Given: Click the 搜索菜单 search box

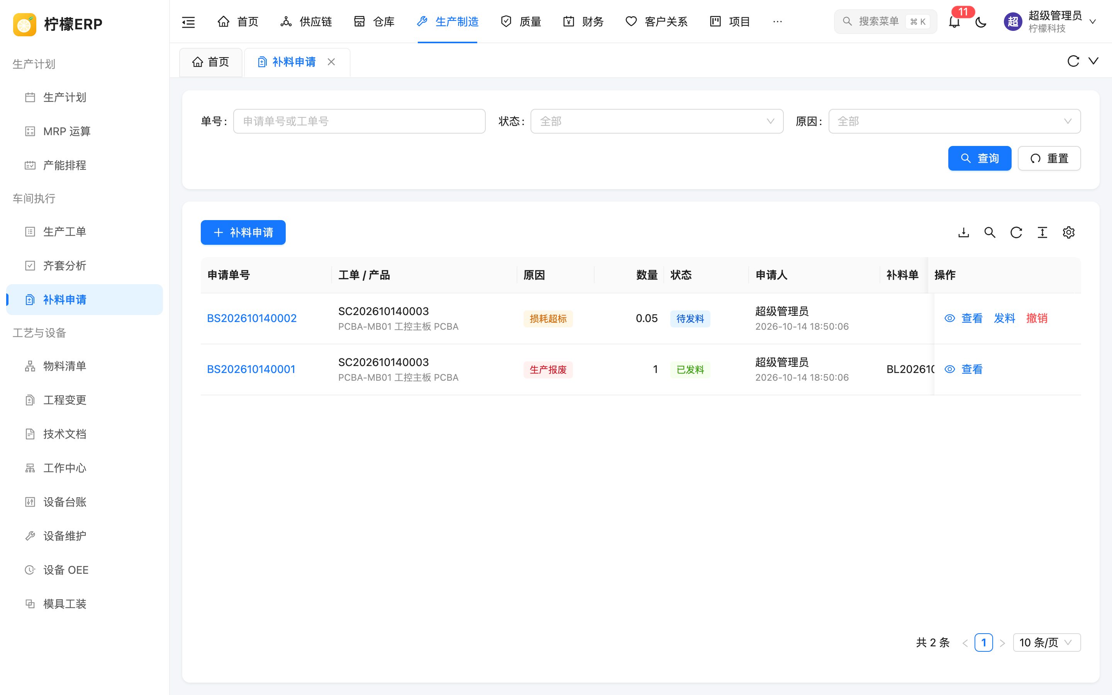Looking at the screenshot, I should [x=885, y=22].
